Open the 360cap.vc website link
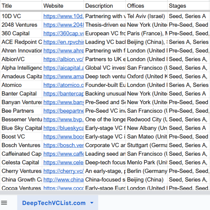The height and width of the screenshot is (210, 210). 63,33
